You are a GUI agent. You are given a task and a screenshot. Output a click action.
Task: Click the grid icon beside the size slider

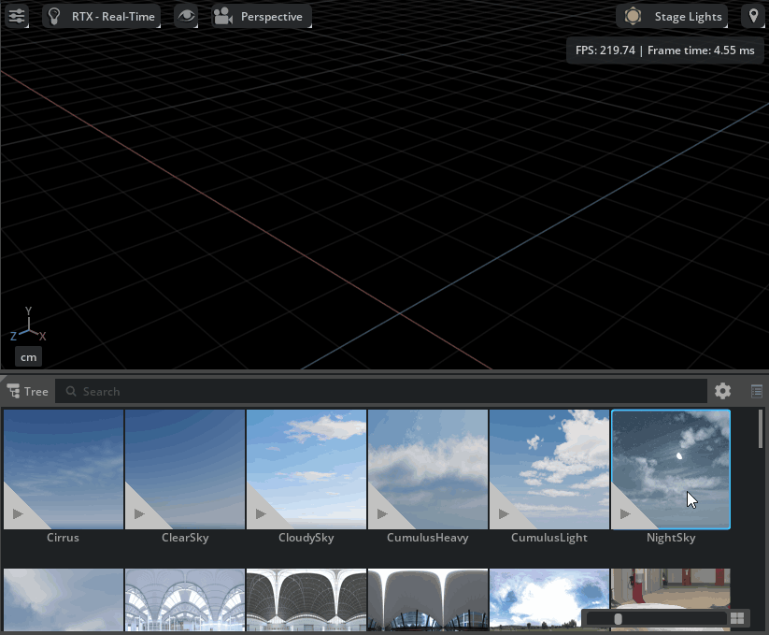(737, 618)
